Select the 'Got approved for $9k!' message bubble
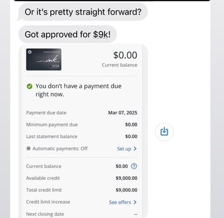 coord(67,35)
